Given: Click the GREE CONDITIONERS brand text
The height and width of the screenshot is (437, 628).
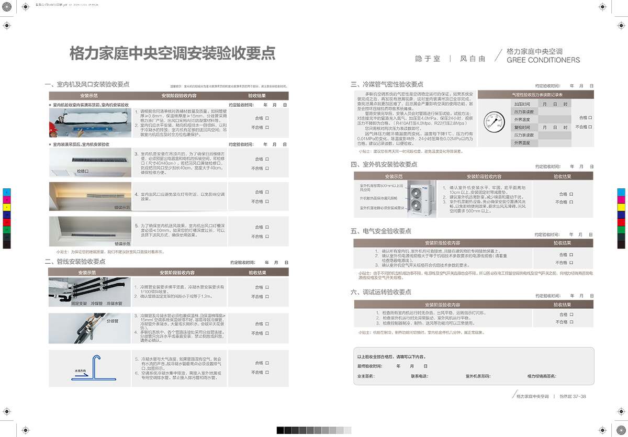Looking at the screenshot, I should pos(543,60).
